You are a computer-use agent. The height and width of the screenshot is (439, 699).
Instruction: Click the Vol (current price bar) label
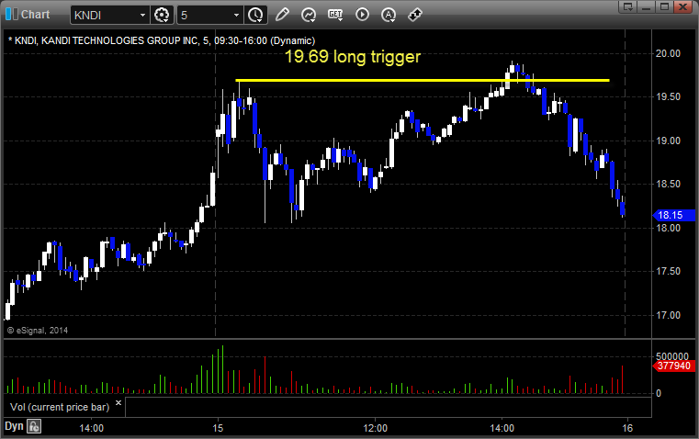click(60, 407)
